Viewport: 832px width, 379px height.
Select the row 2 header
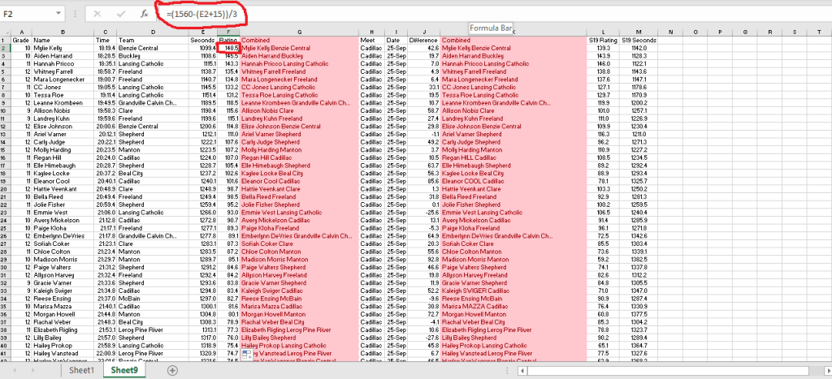(x=5, y=48)
